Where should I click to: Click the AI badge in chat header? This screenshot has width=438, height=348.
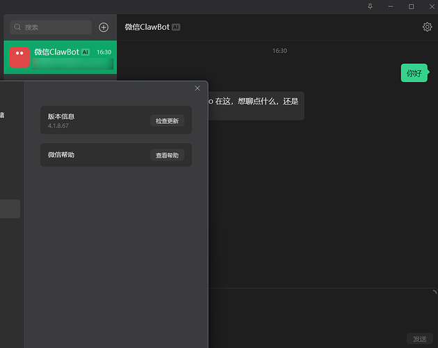[x=176, y=27]
